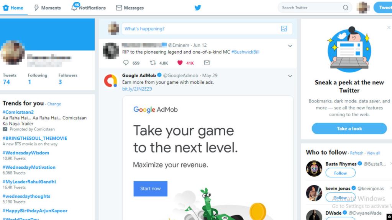This screenshot has width=392, height=220.
Task: Open the Google AdMob profile avatar
Action: (x=111, y=80)
